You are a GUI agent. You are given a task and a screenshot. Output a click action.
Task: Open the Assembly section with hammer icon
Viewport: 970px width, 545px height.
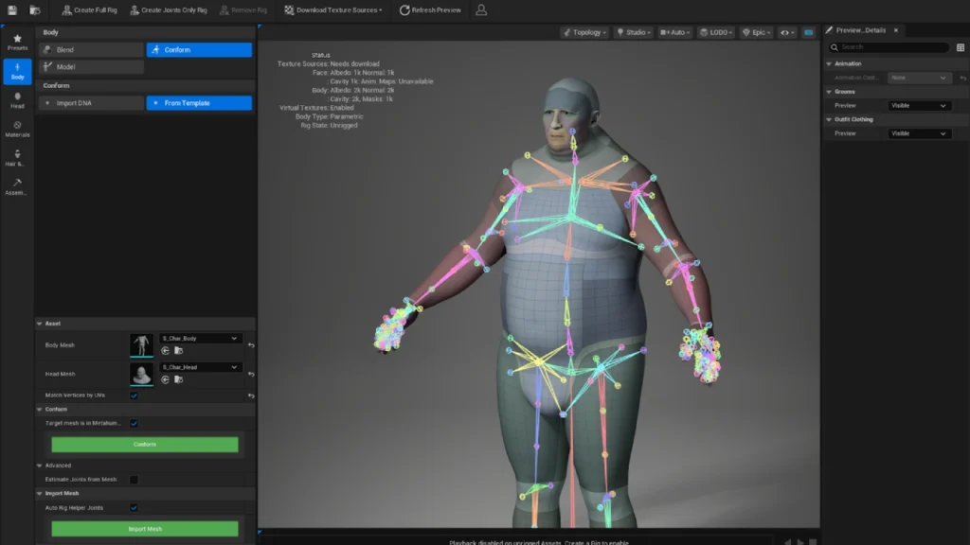tap(17, 186)
